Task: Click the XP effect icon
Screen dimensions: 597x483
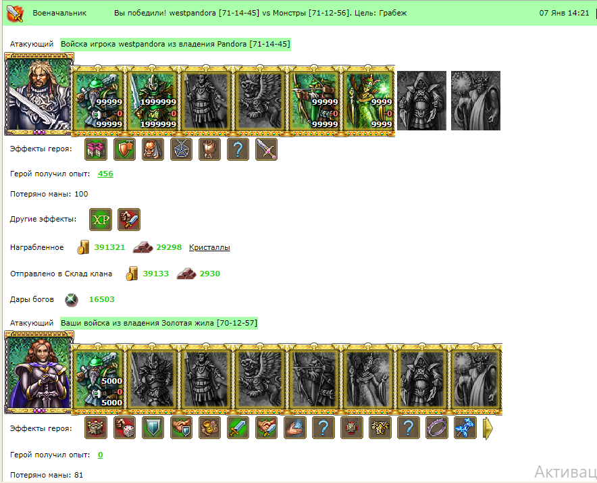Action: [101, 220]
